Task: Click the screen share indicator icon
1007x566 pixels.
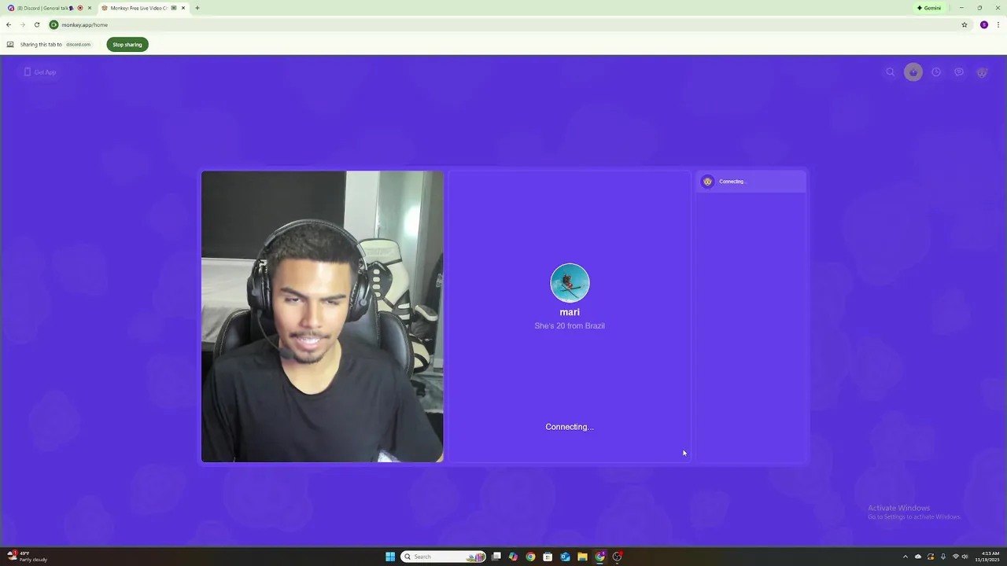Action: point(10,45)
